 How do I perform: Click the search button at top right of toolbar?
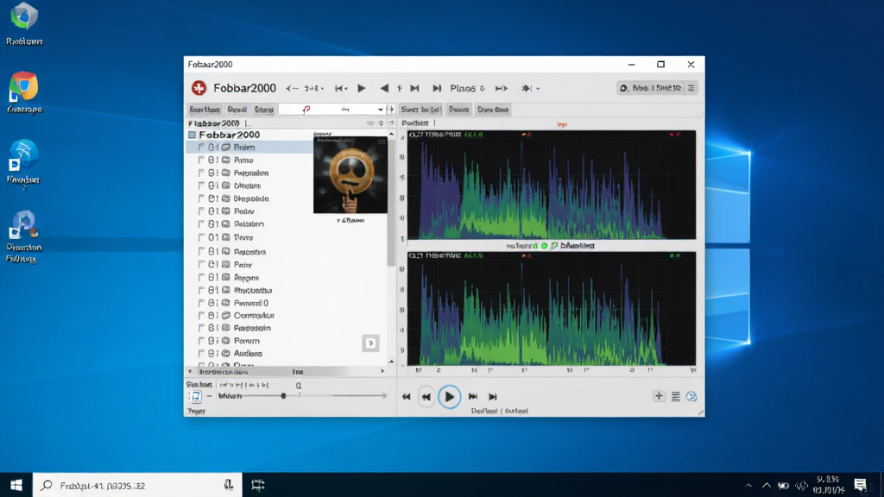650,88
